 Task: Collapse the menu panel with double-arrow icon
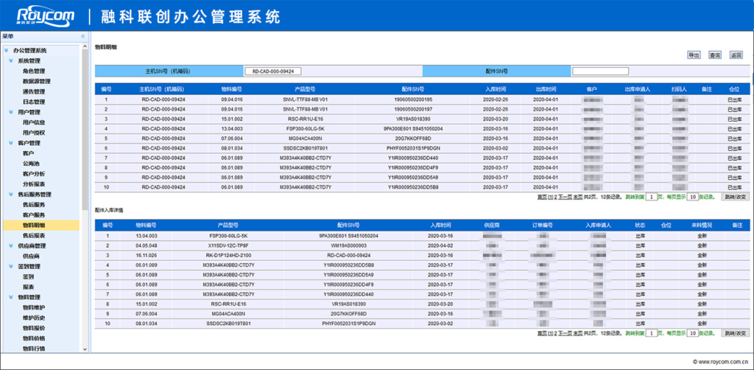pyautogui.click(x=82, y=36)
